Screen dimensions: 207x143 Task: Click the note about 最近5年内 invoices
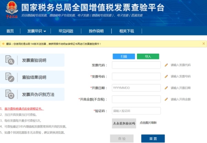(x=36, y=126)
